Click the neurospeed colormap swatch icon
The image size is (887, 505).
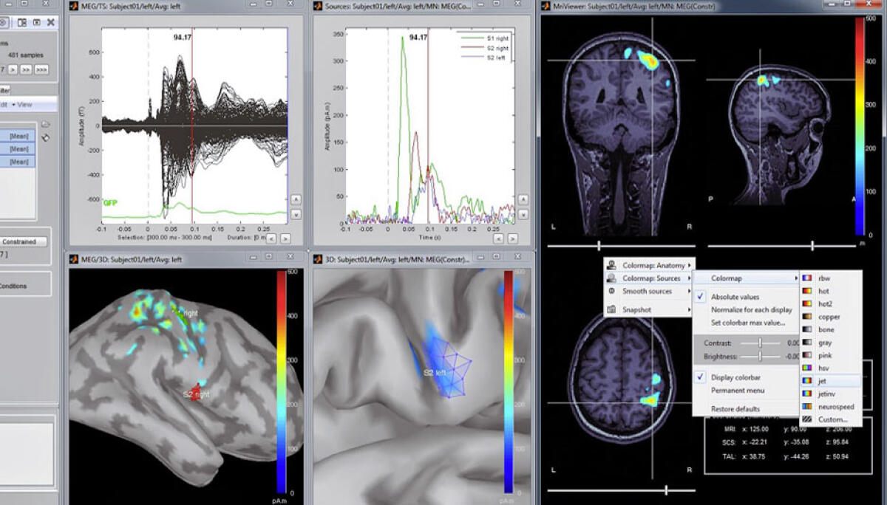[x=807, y=406]
